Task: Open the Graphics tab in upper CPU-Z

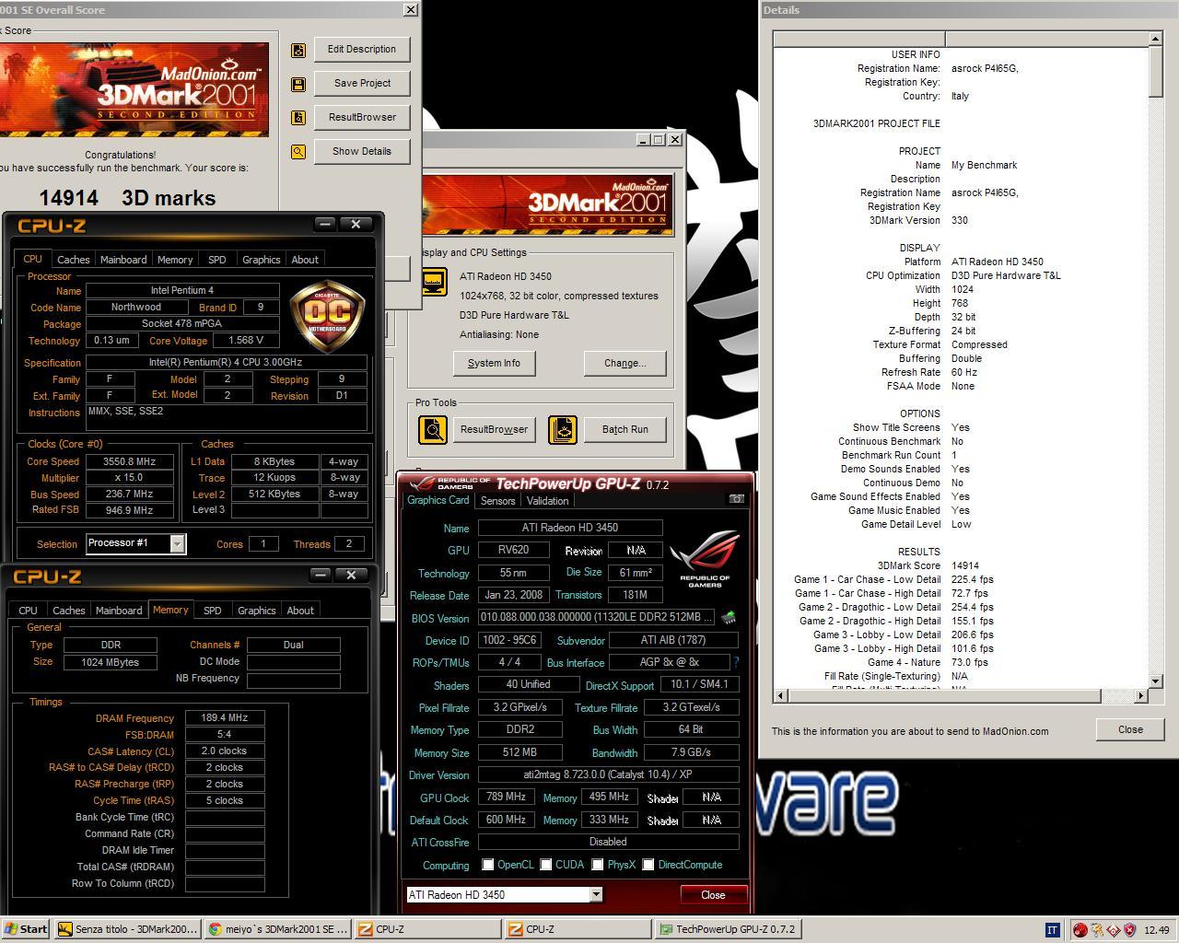Action: (262, 260)
